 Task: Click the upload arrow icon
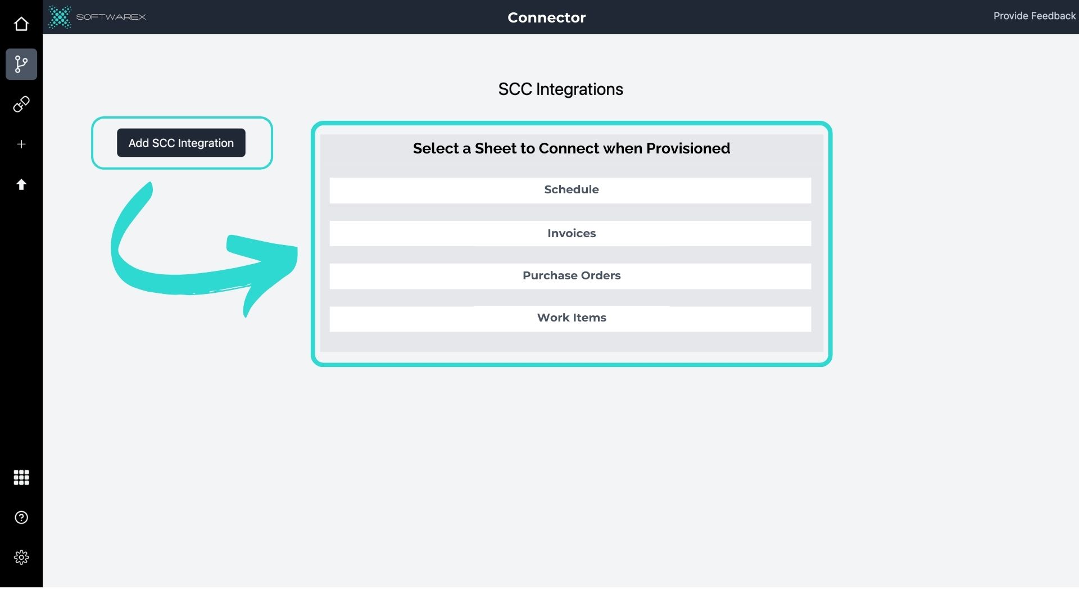coord(21,184)
